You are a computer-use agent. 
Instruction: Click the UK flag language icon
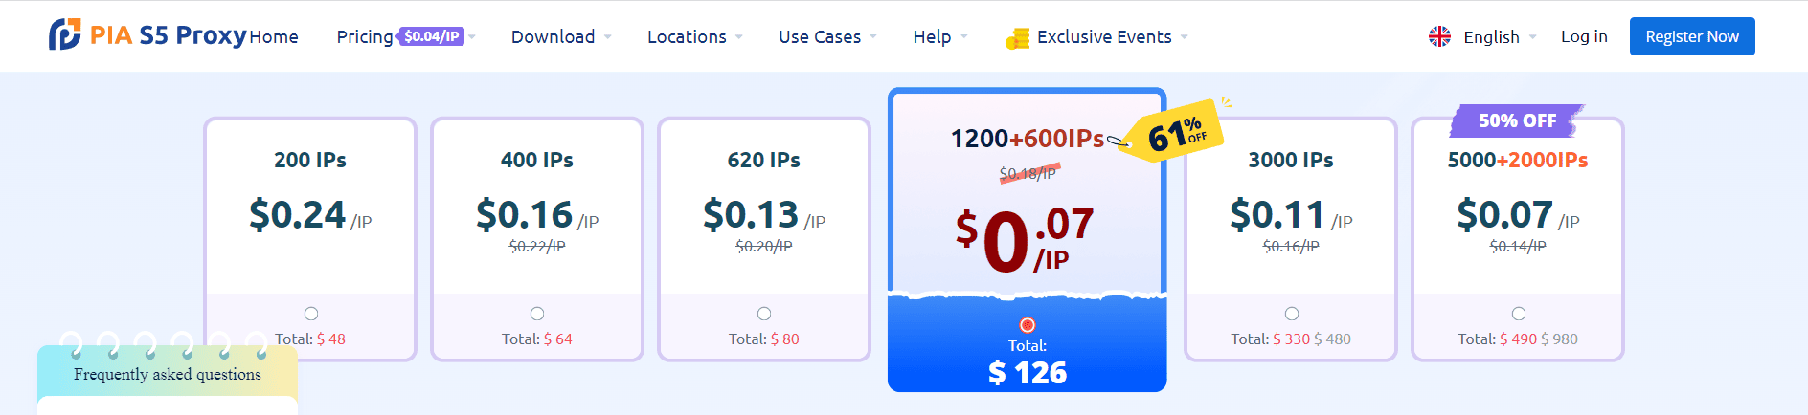tap(1439, 36)
